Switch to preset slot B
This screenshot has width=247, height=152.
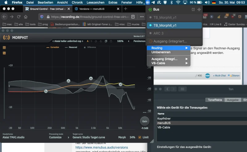pos(91,41)
